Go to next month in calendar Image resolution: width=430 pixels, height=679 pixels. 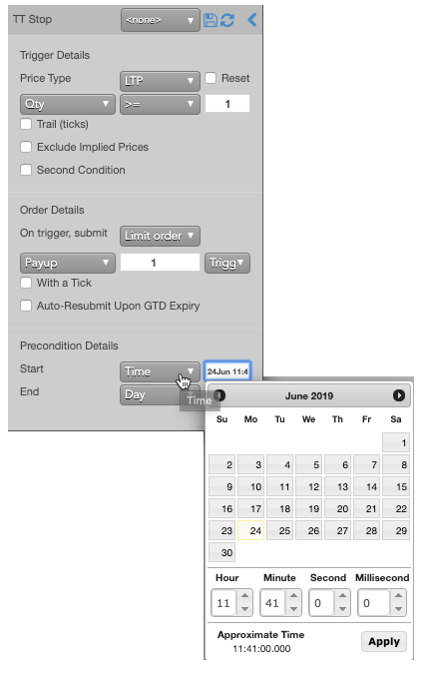(398, 395)
